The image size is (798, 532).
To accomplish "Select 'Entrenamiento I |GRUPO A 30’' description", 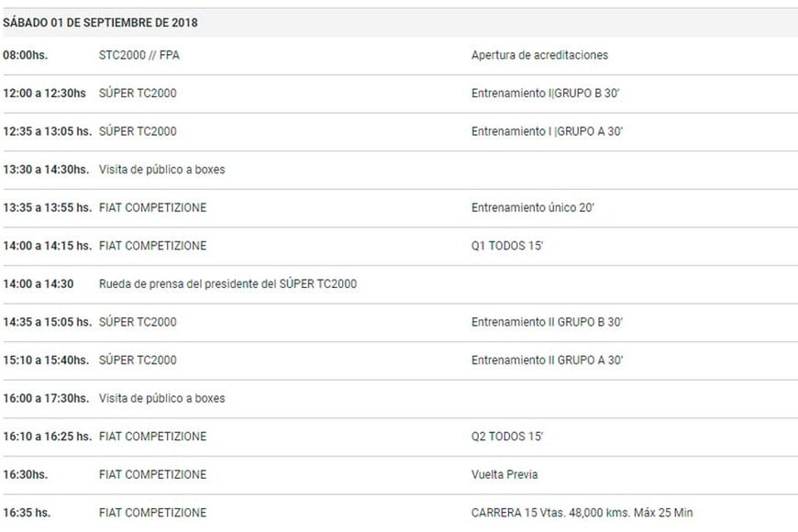I will click(548, 131).
